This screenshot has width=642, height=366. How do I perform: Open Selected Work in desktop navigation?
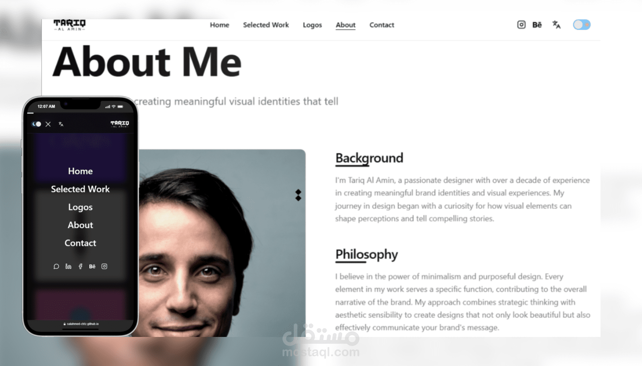click(x=266, y=25)
